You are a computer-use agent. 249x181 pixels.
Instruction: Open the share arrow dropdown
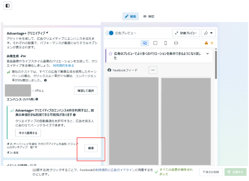pyautogui.click(x=209, y=33)
